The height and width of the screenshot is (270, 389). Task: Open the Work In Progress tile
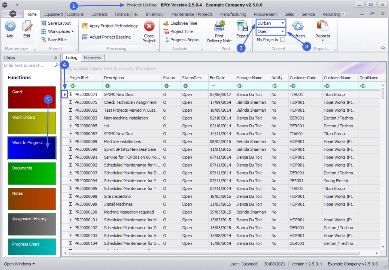(32, 148)
